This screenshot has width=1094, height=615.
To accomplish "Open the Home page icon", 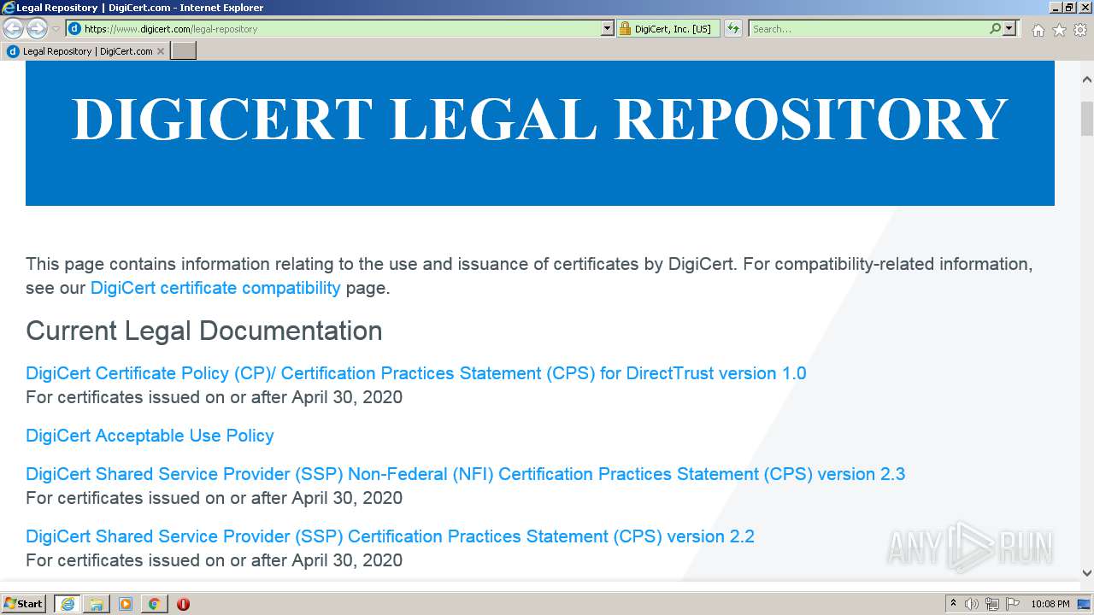I will pos(1038,30).
